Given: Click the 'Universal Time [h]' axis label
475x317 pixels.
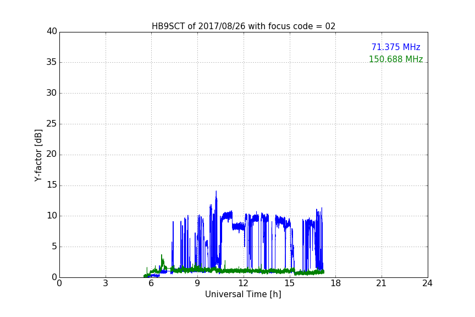Looking at the screenshot, I should point(243,294).
